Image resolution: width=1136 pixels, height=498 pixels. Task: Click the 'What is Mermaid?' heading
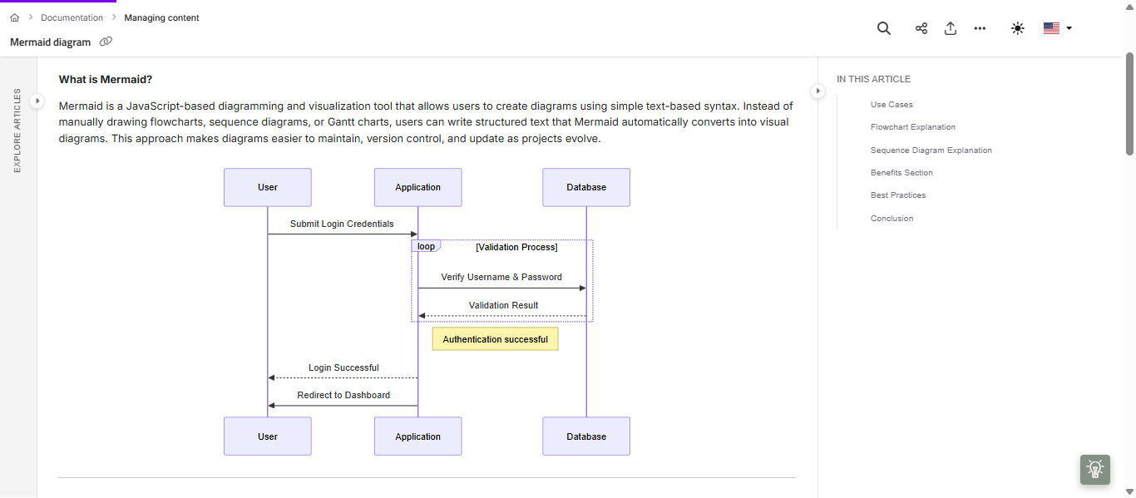(106, 80)
